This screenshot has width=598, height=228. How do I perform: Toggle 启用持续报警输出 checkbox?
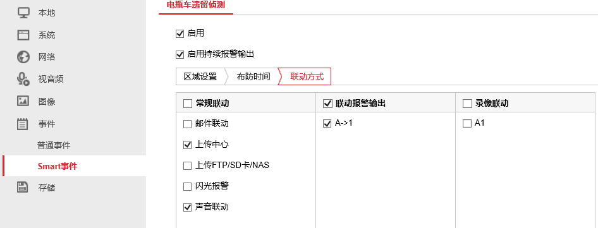[180, 54]
